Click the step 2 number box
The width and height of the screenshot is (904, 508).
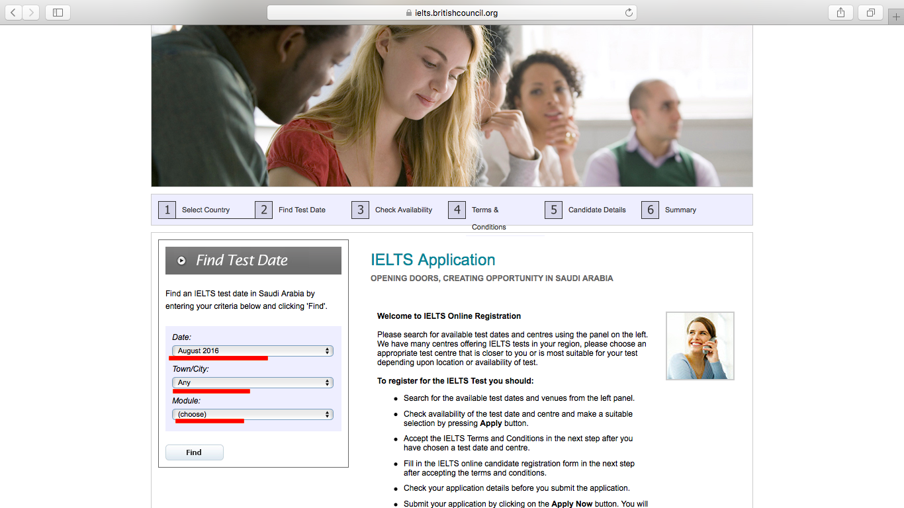[x=263, y=210]
